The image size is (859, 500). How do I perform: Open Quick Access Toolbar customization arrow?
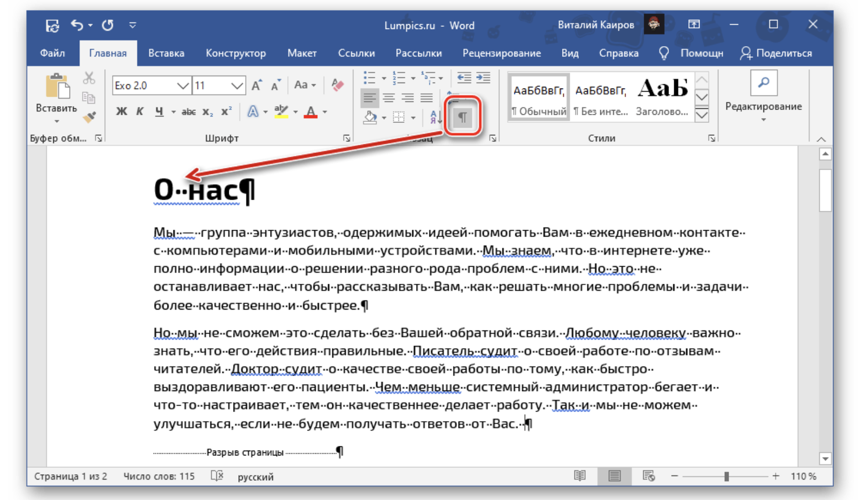click(x=133, y=25)
